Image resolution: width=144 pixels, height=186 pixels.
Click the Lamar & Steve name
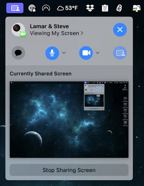pyautogui.click(x=49, y=26)
